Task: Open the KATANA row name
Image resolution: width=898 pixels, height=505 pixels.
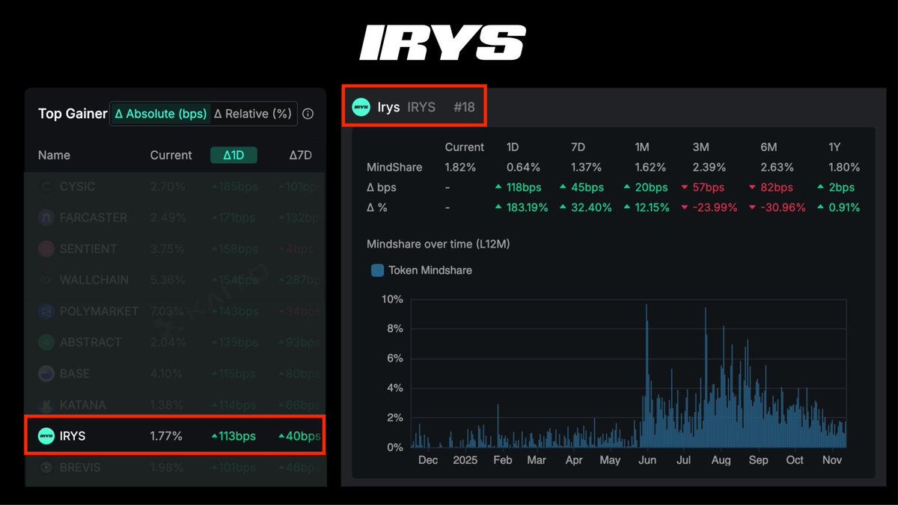Action: click(x=83, y=405)
